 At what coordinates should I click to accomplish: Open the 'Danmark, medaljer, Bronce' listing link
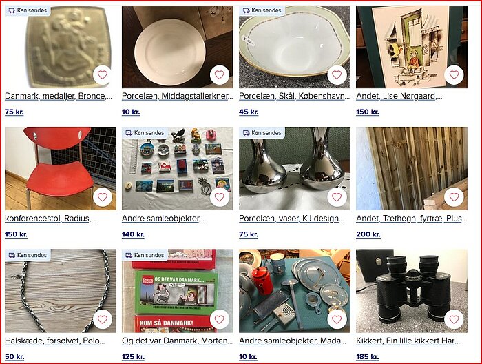(59, 96)
